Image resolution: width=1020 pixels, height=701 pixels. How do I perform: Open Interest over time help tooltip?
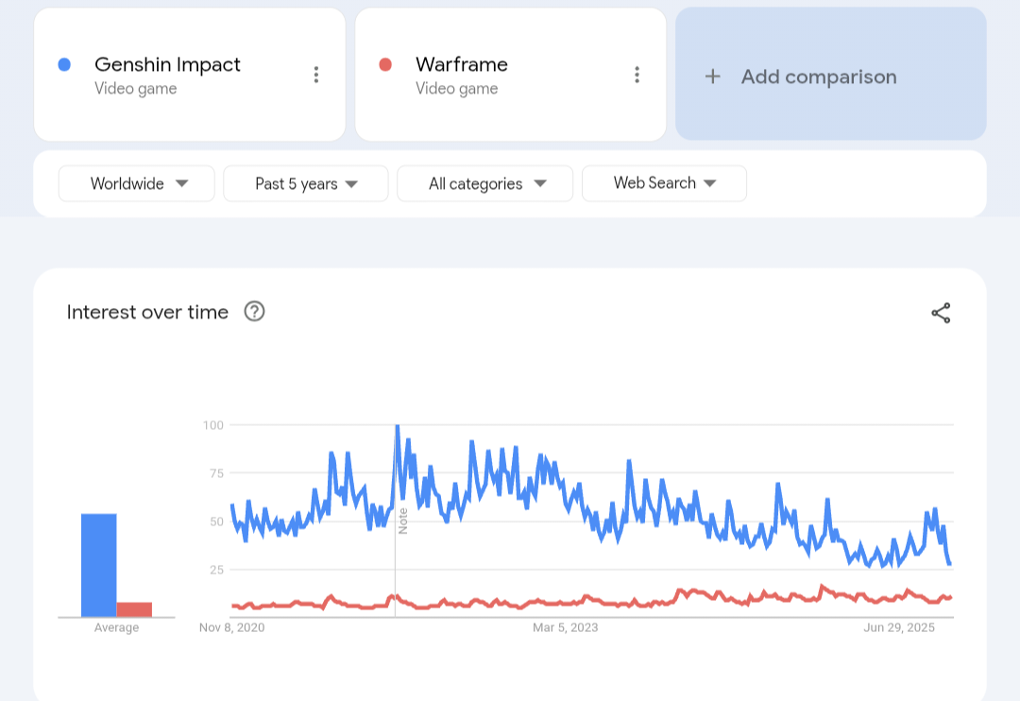(x=254, y=312)
